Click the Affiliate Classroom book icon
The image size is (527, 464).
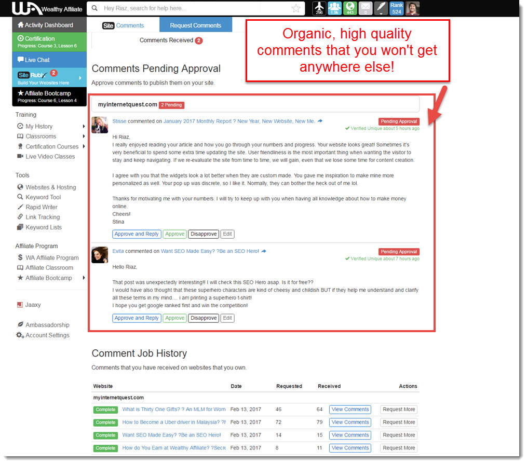pyautogui.click(x=20, y=267)
